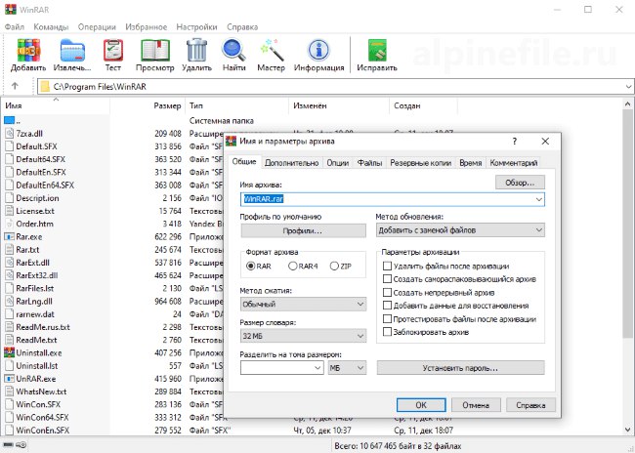Image resolution: width=635 pixels, height=453 pixels.
Task: Click the Исправить (Repair) toolbar icon
Action: tap(377, 51)
